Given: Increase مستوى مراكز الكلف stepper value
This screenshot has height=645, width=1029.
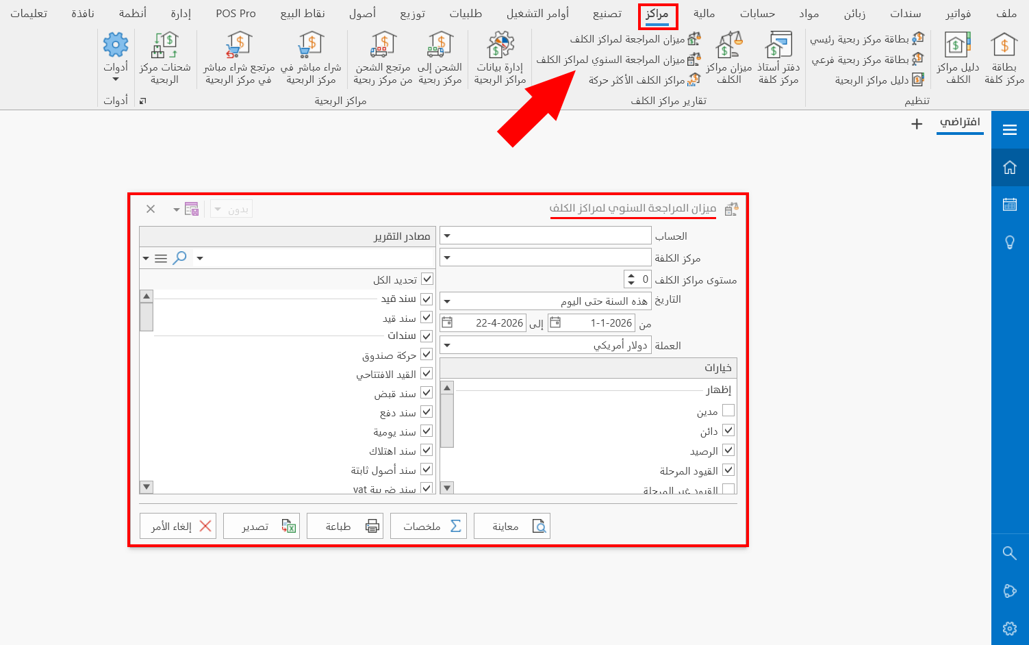Looking at the screenshot, I should coord(631,275).
